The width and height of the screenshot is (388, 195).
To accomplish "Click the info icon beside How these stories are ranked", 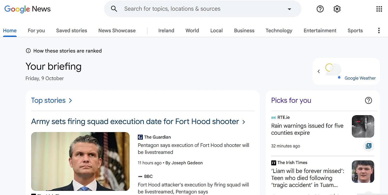I will coord(28,51).
